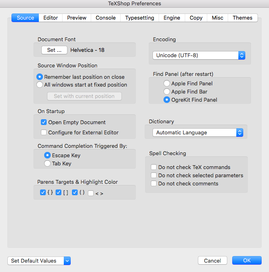Image resolution: width=269 pixels, height=272 pixels.
Task: Switch to the Preview tab
Action: (76, 18)
